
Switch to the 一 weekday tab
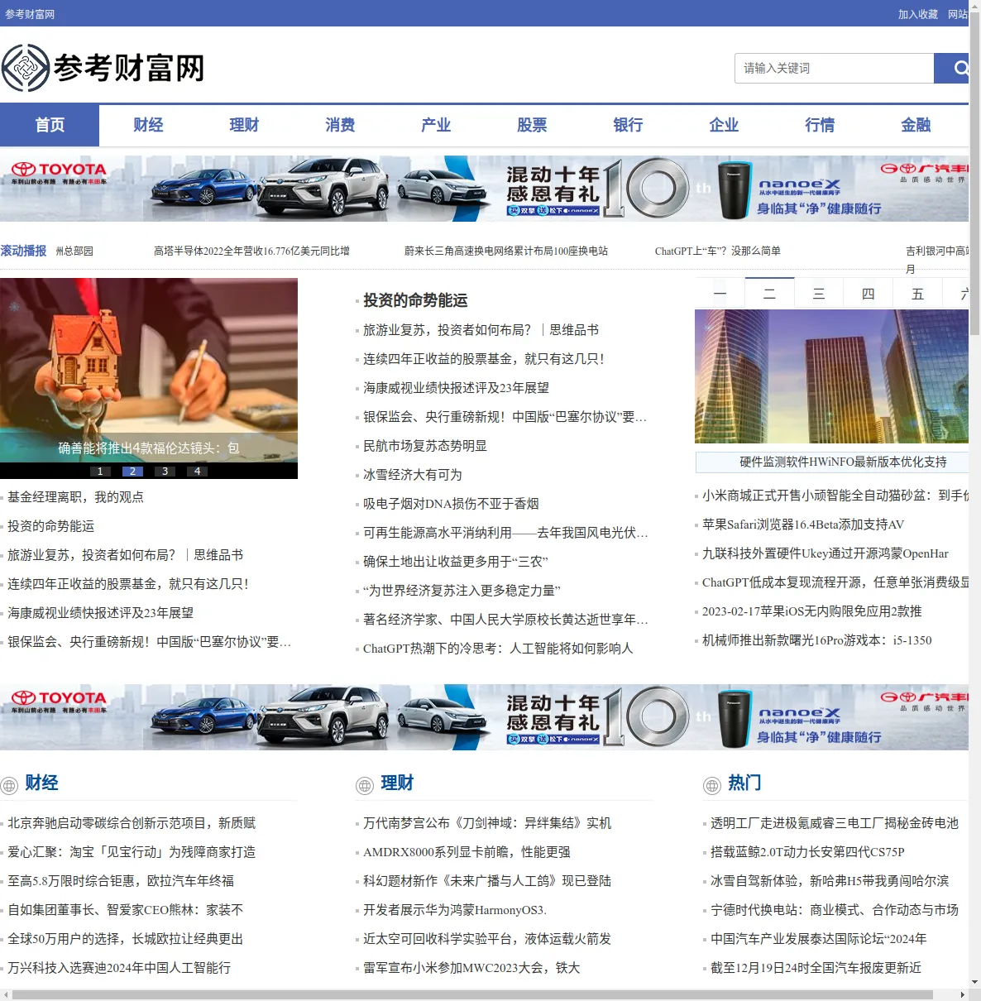[720, 294]
